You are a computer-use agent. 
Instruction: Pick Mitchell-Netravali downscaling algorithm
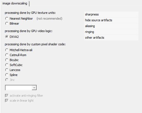tap(7, 50)
